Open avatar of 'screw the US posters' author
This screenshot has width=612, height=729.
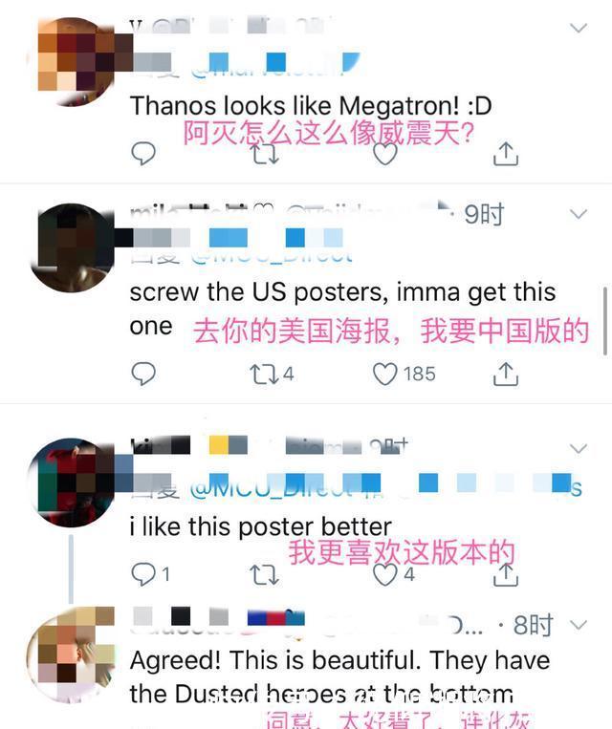(72, 247)
